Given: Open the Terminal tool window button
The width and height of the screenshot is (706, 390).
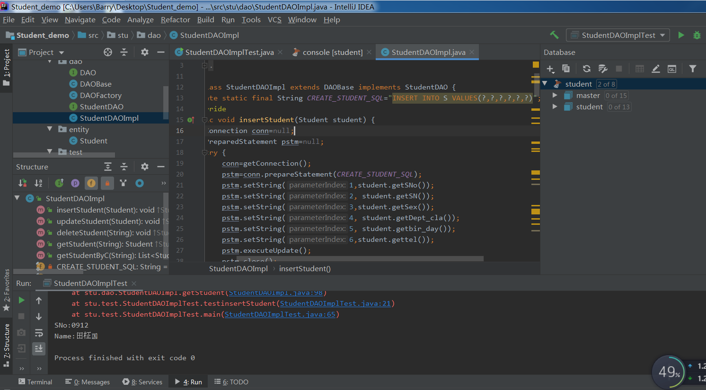Looking at the screenshot, I should pyautogui.click(x=35, y=382).
